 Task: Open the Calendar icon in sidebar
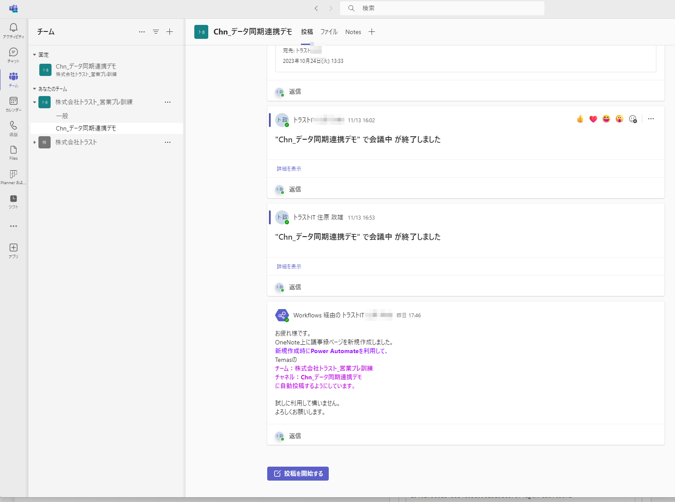pyautogui.click(x=14, y=104)
